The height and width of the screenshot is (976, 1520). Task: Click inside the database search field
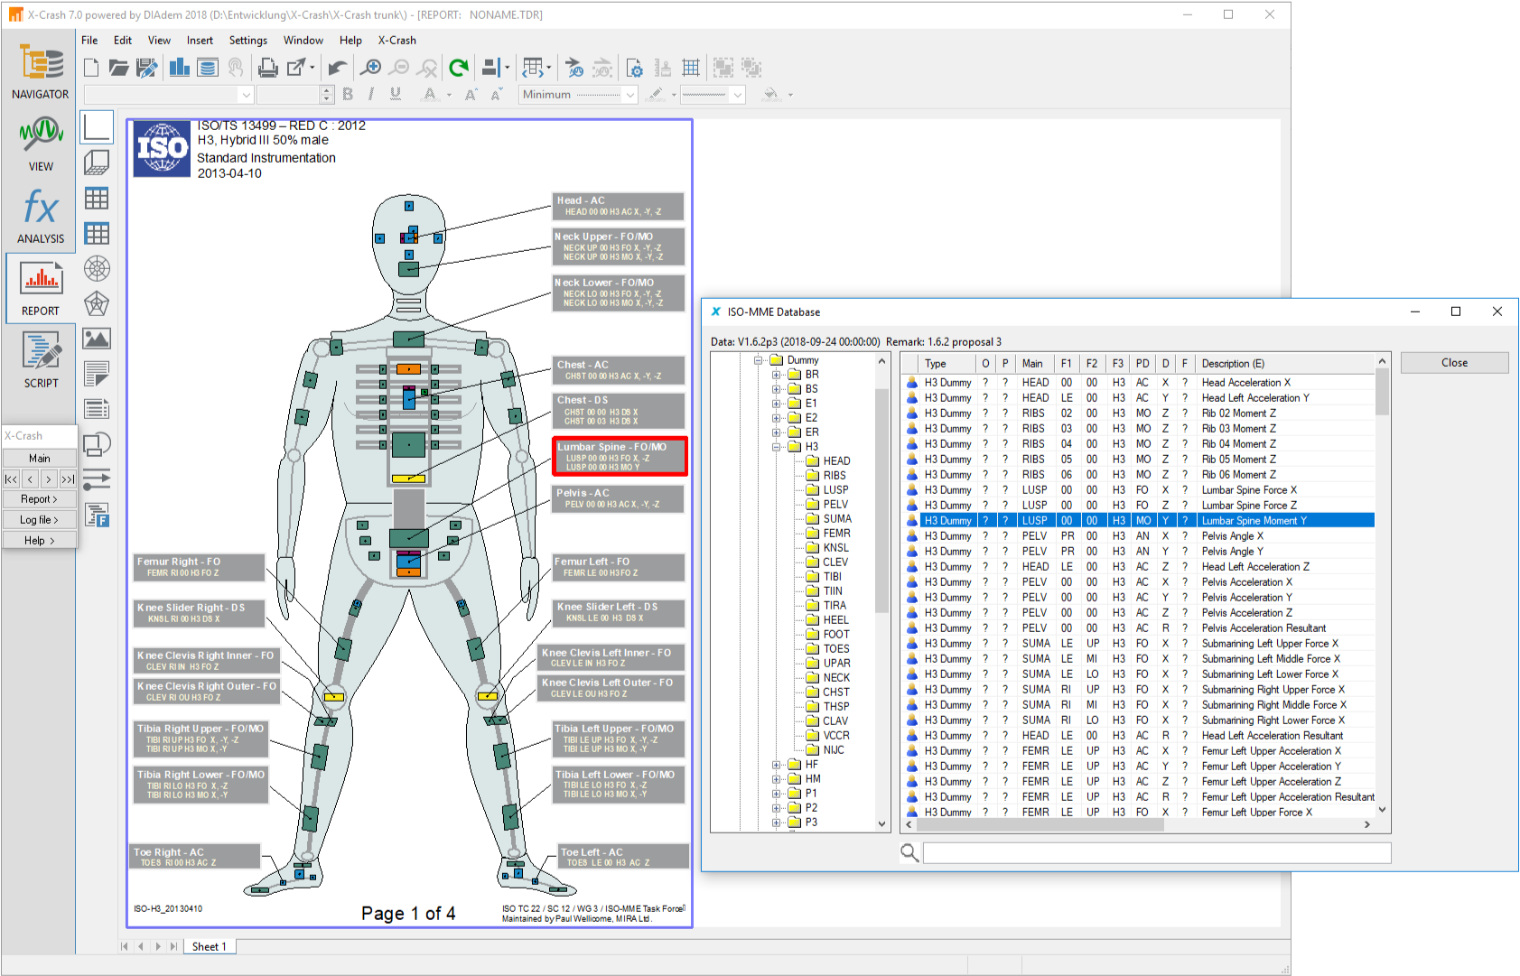[1157, 853]
